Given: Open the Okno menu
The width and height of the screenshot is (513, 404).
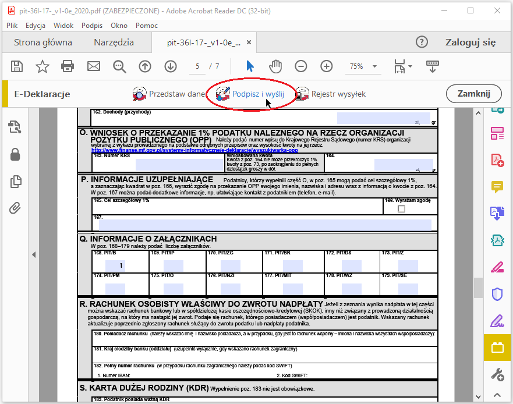Looking at the screenshot, I should click(x=119, y=26).
